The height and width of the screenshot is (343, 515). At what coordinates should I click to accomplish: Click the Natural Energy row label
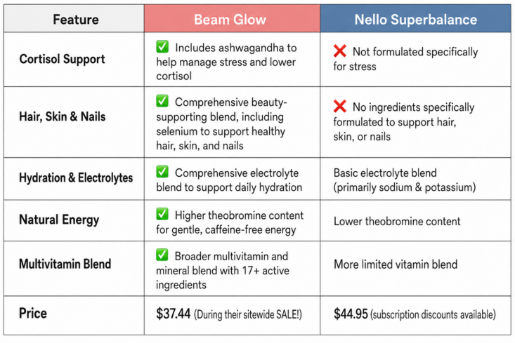(x=59, y=220)
